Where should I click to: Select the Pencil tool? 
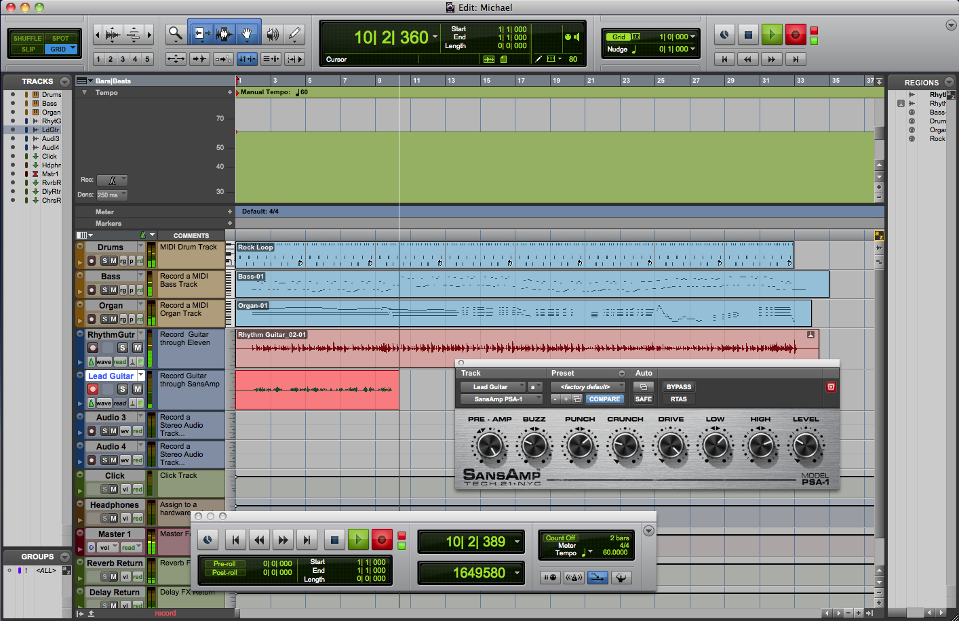coord(294,33)
